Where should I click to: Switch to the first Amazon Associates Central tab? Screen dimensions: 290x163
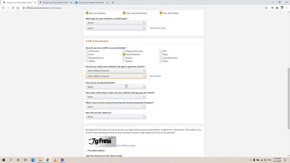(x=19, y=3)
